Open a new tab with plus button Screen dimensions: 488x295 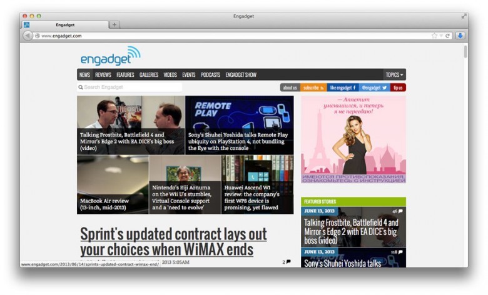tap(114, 24)
